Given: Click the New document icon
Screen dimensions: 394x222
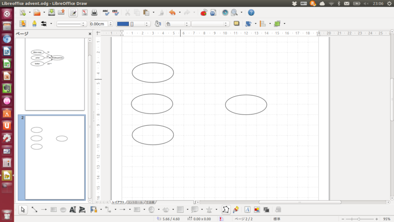Looking at the screenshot, I should pyautogui.click(x=23, y=12).
